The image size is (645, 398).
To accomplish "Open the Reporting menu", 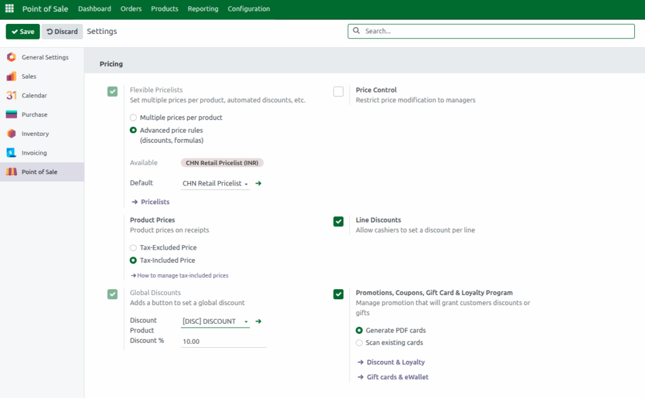I will 203,9.
